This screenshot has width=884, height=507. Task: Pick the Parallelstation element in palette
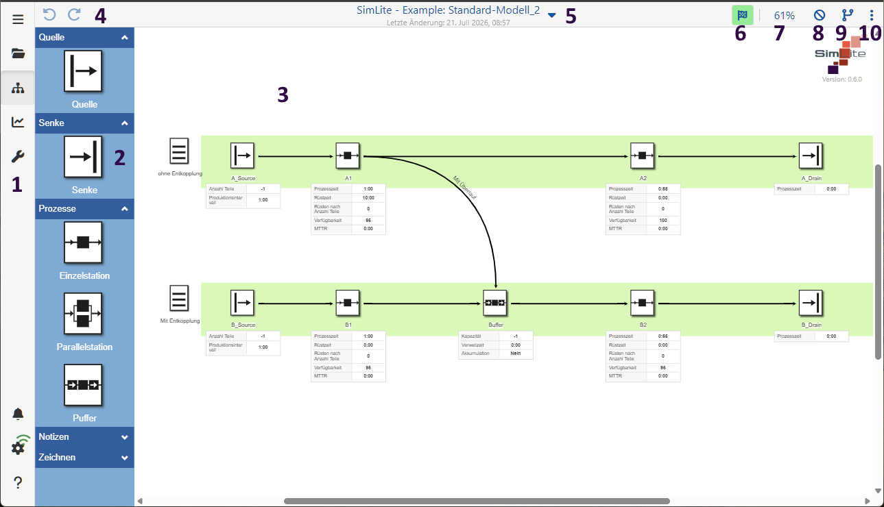pos(83,314)
